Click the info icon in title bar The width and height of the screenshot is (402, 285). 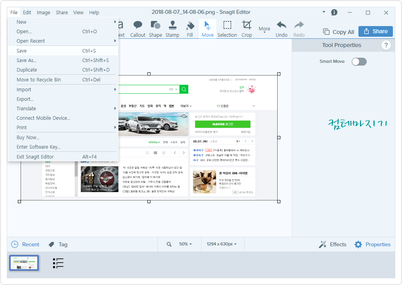pos(334,12)
